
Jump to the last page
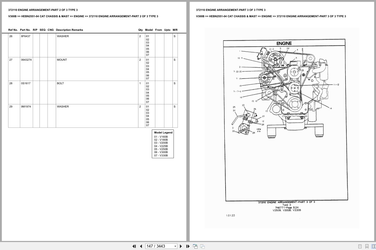pyautogui.click(x=188, y=246)
